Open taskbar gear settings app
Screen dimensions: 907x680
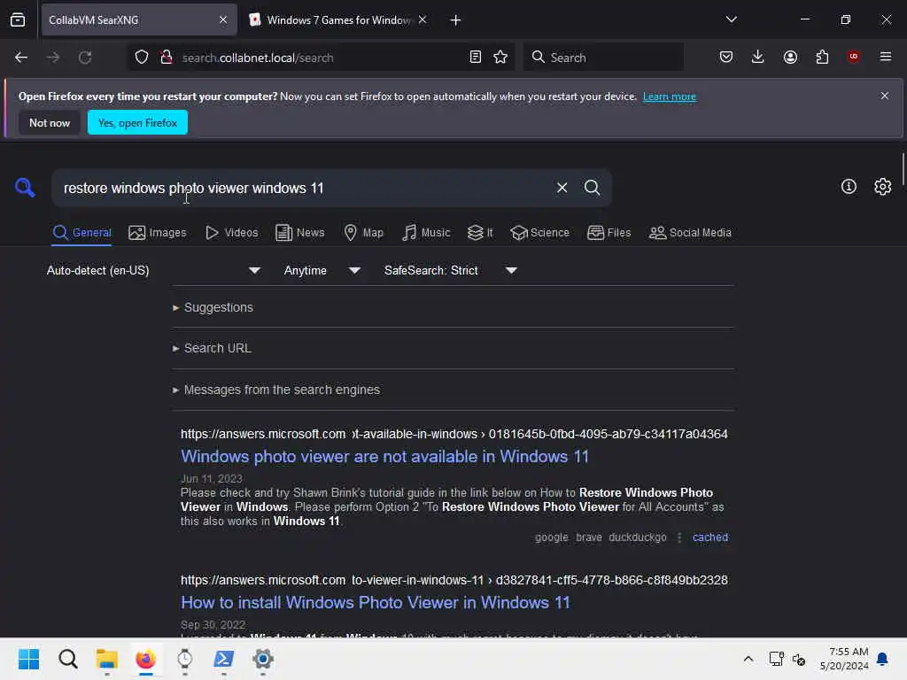point(262,659)
